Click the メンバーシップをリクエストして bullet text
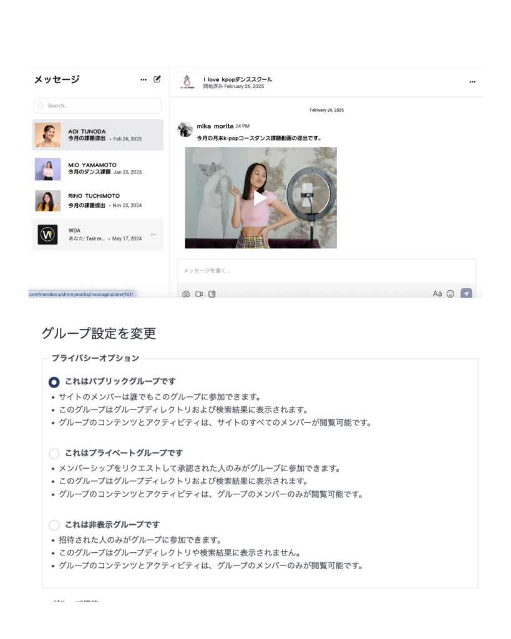The height and width of the screenshot is (639, 511). (x=199, y=468)
